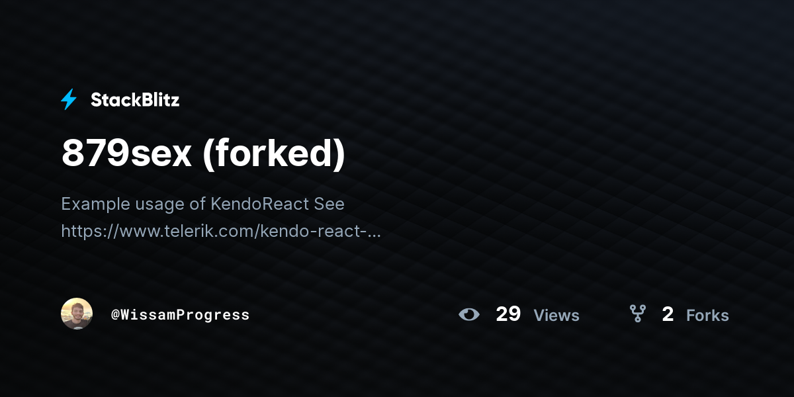Select the "Example usage of KendoReact See" line
Image resolution: width=794 pixels, height=397 pixels.
pyautogui.click(x=202, y=204)
